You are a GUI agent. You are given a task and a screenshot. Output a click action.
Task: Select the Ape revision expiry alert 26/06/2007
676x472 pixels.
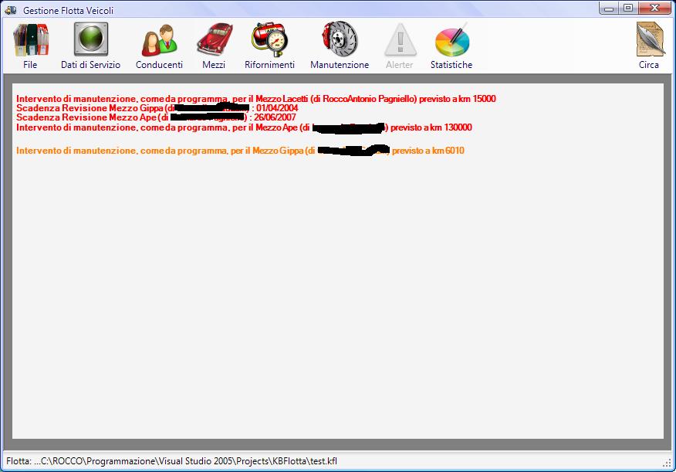[156, 117]
